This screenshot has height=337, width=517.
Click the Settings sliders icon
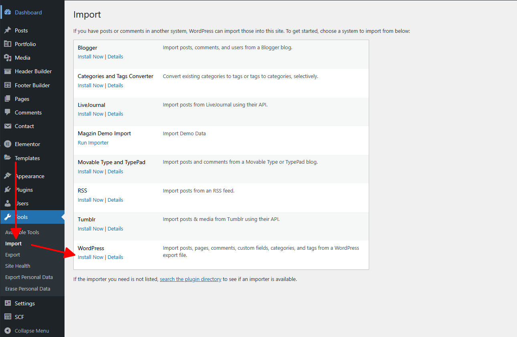pos(8,303)
